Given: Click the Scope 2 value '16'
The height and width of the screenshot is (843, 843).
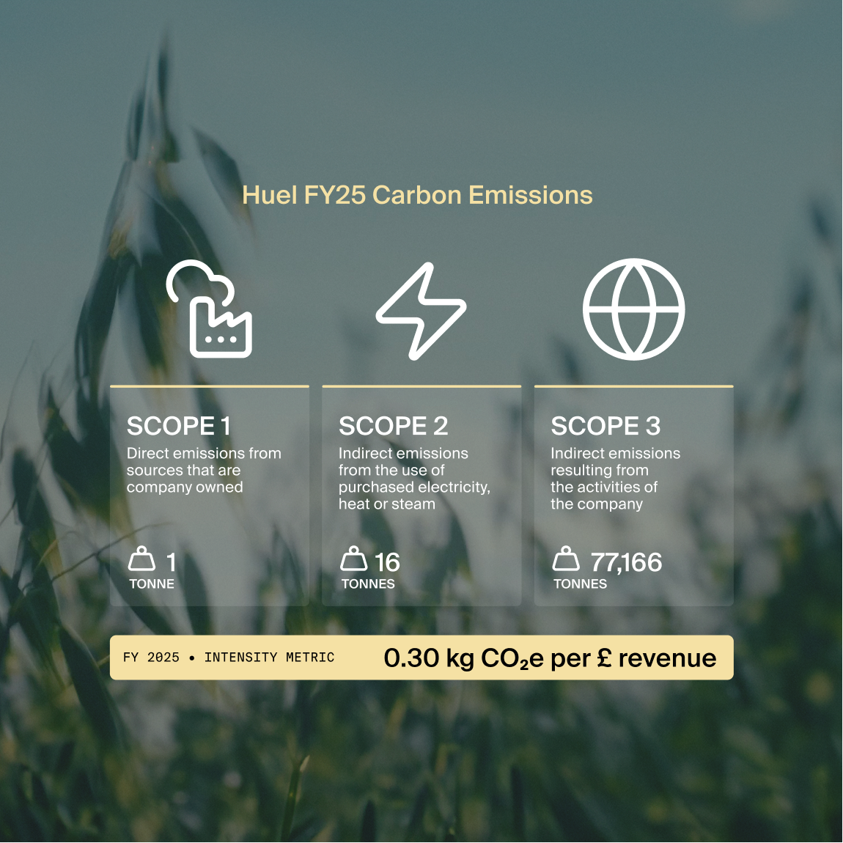Looking at the screenshot, I should click(387, 562).
